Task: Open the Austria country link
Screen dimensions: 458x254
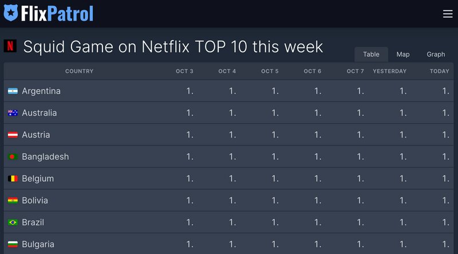Action: [x=36, y=135]
